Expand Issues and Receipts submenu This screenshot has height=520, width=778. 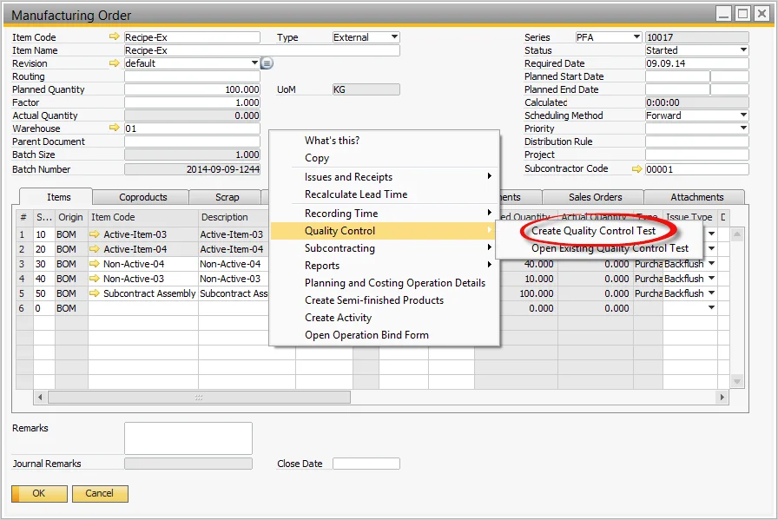(385, 176)
